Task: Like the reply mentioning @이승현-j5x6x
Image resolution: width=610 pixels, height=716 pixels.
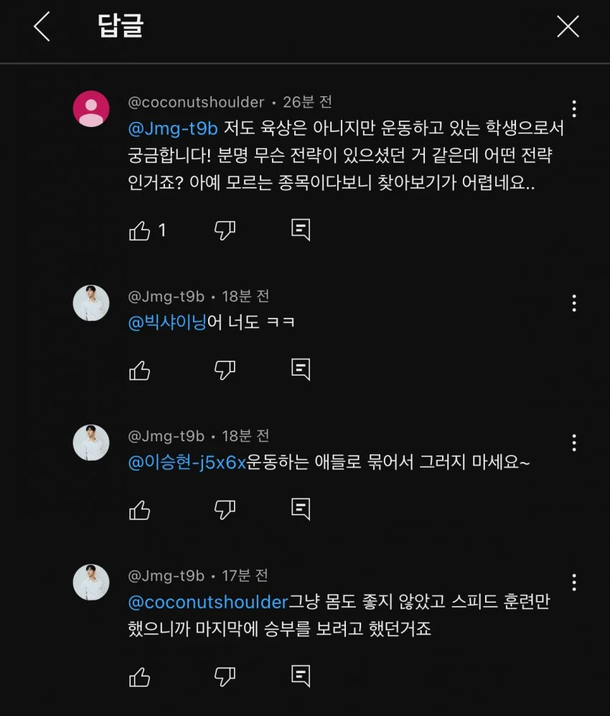Action: pos(139,510)
